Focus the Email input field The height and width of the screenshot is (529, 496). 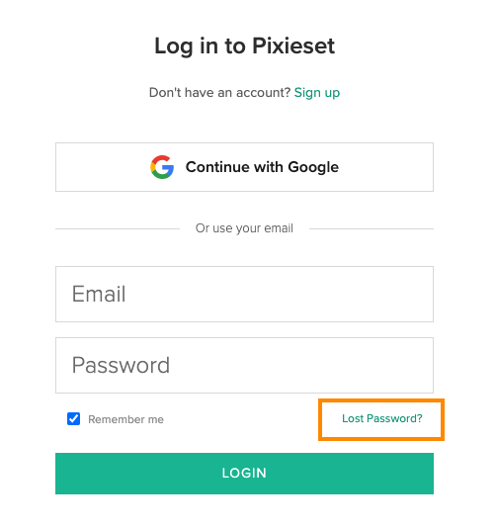pyautogui.click(x=244, y=295)
